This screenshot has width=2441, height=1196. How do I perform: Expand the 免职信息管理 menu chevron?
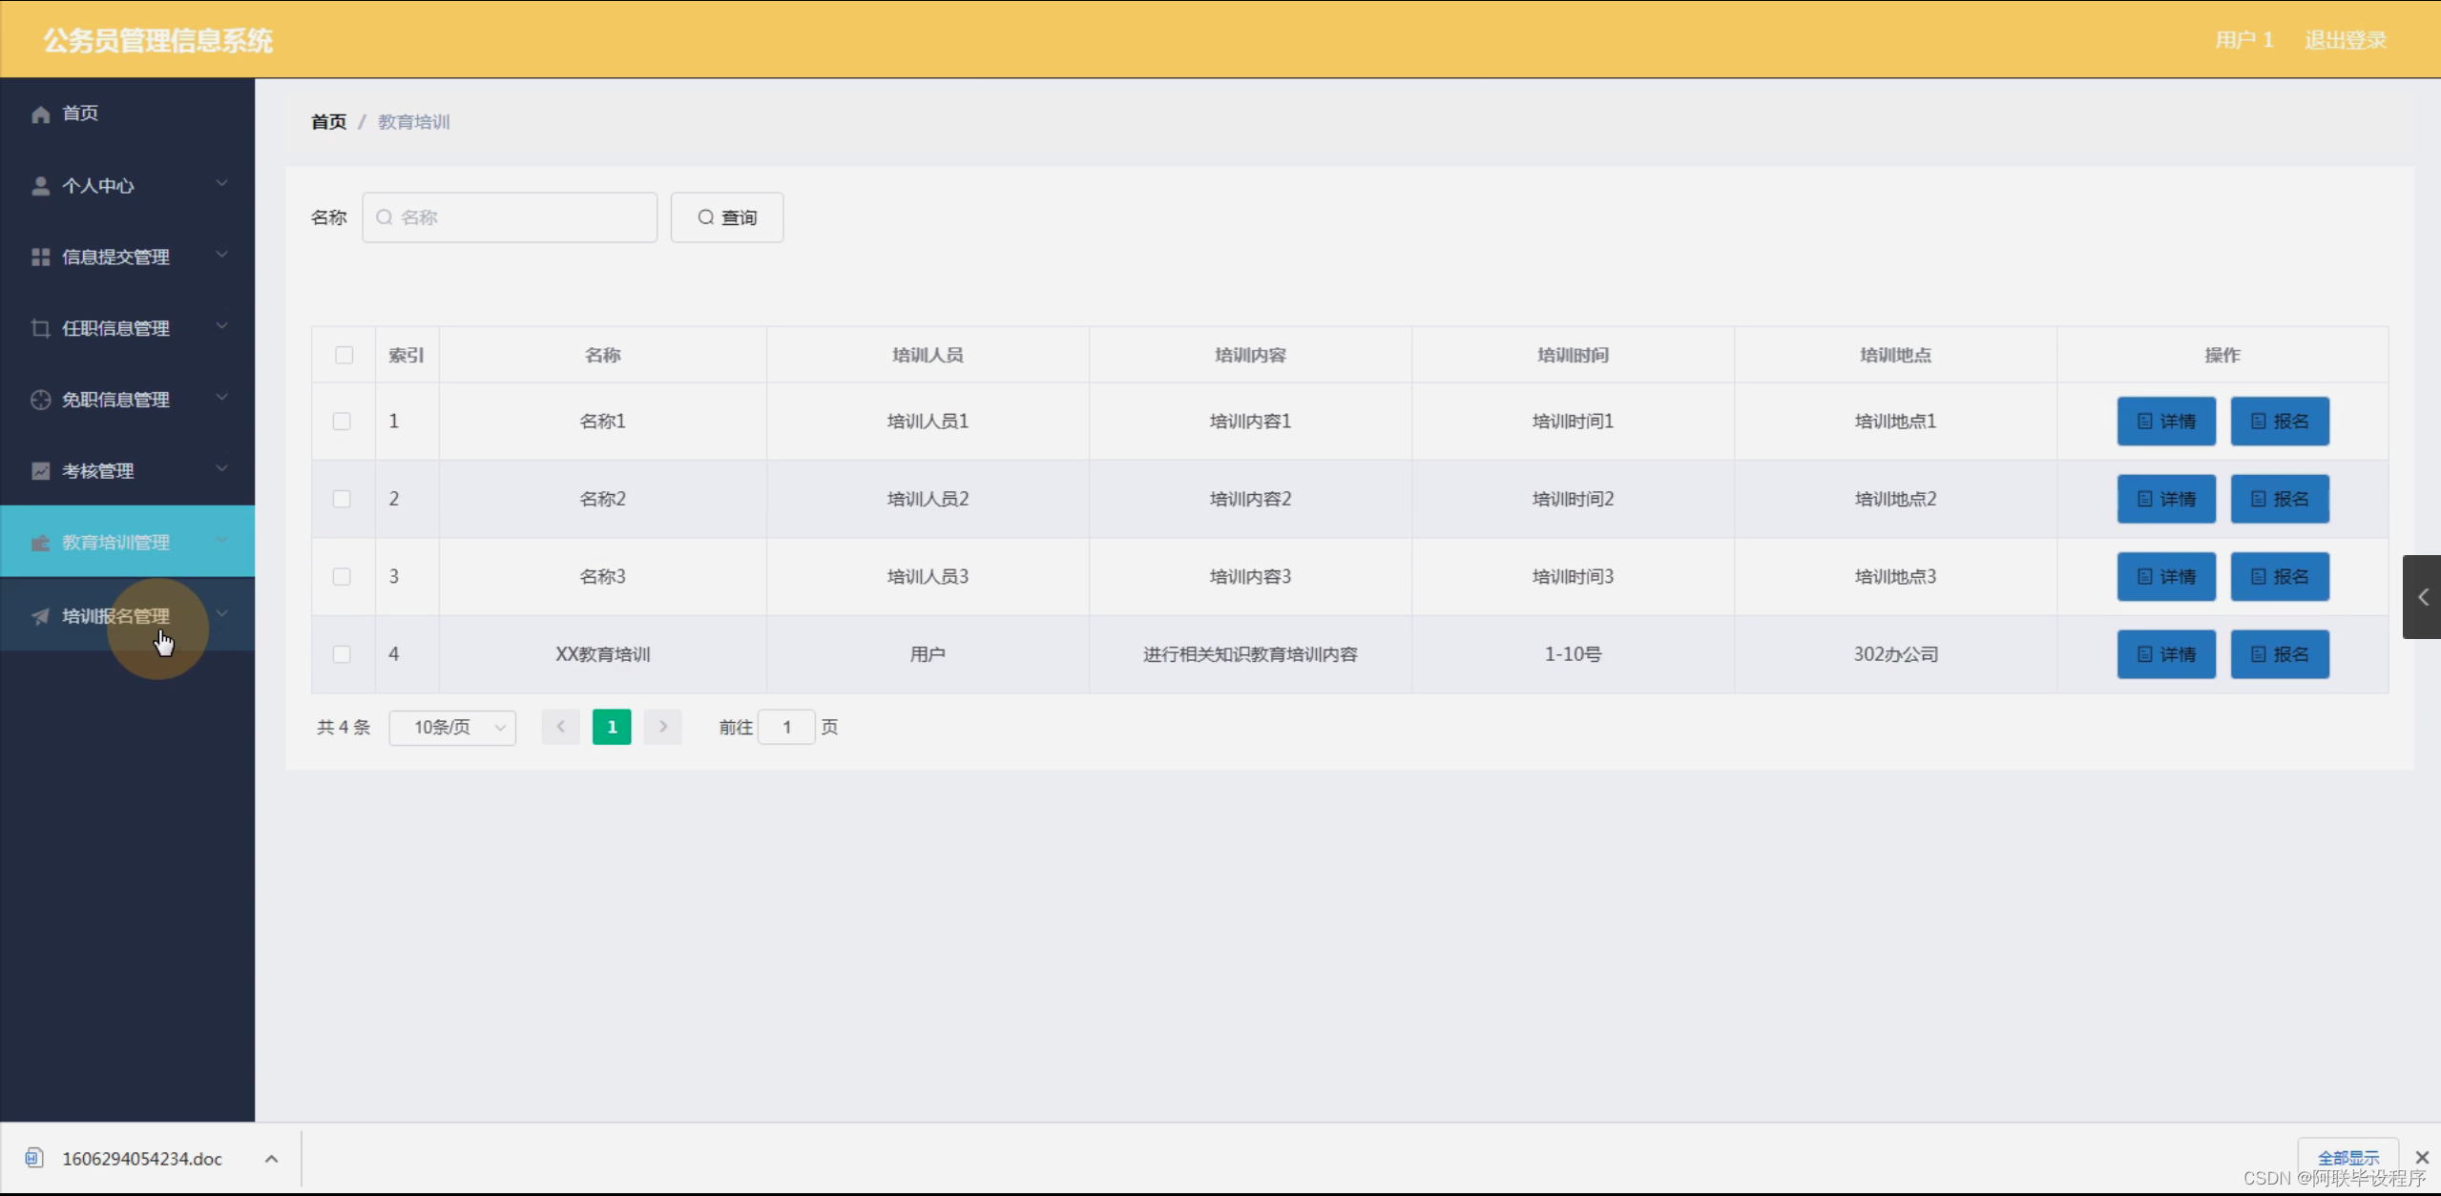pyautogui.click(x=221, y=398)
